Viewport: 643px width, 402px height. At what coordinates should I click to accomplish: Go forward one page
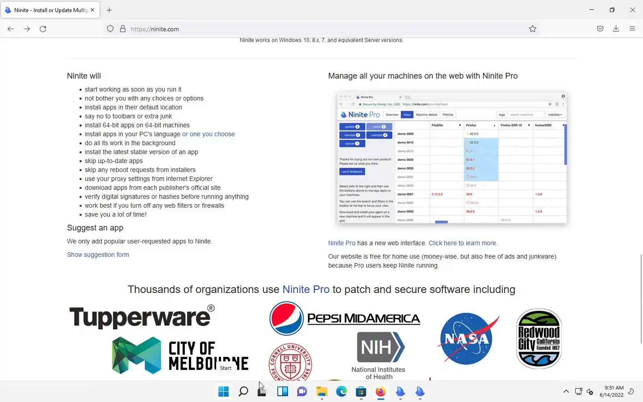point(27,29)
